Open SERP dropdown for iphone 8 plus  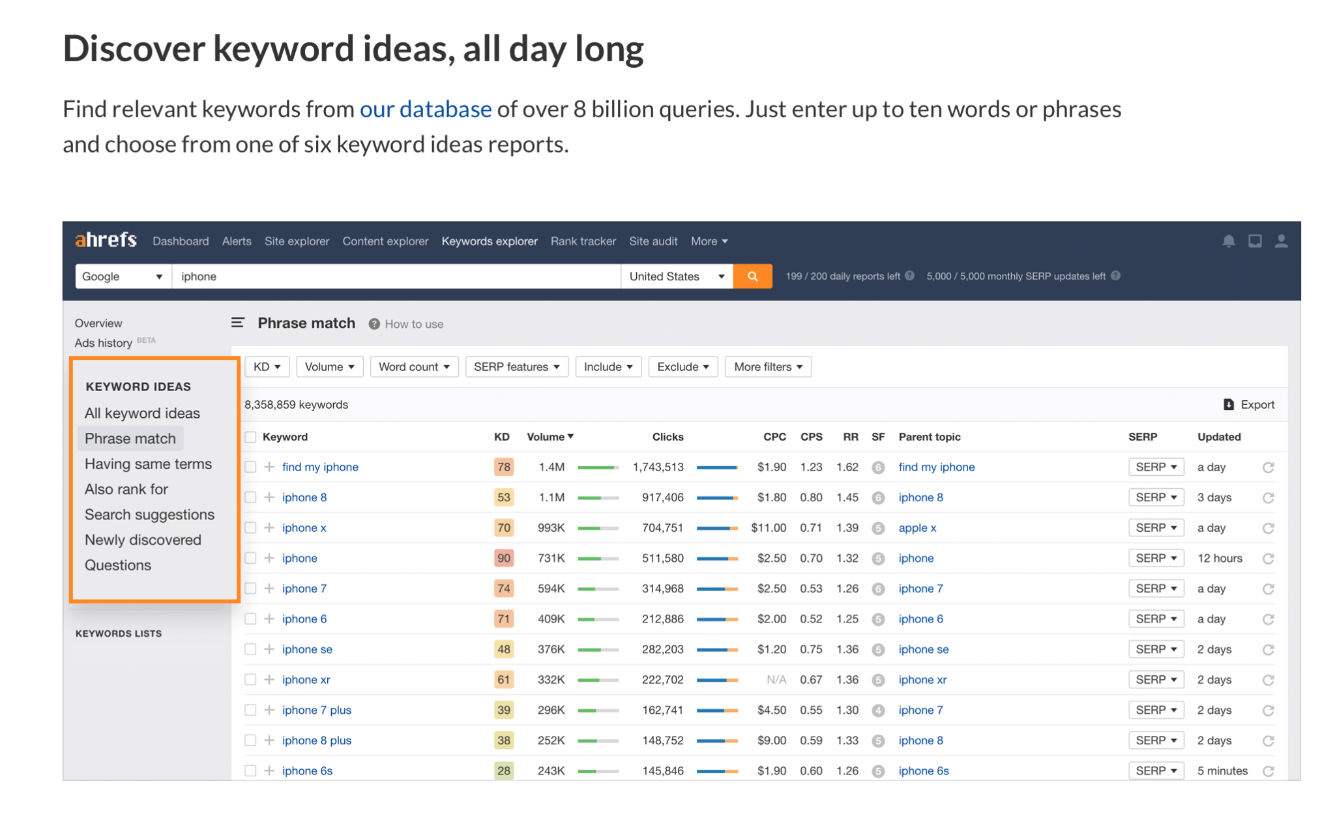coord(1156,740)
